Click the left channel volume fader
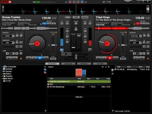This screenshot has height=114, width=152. point(73,47)
